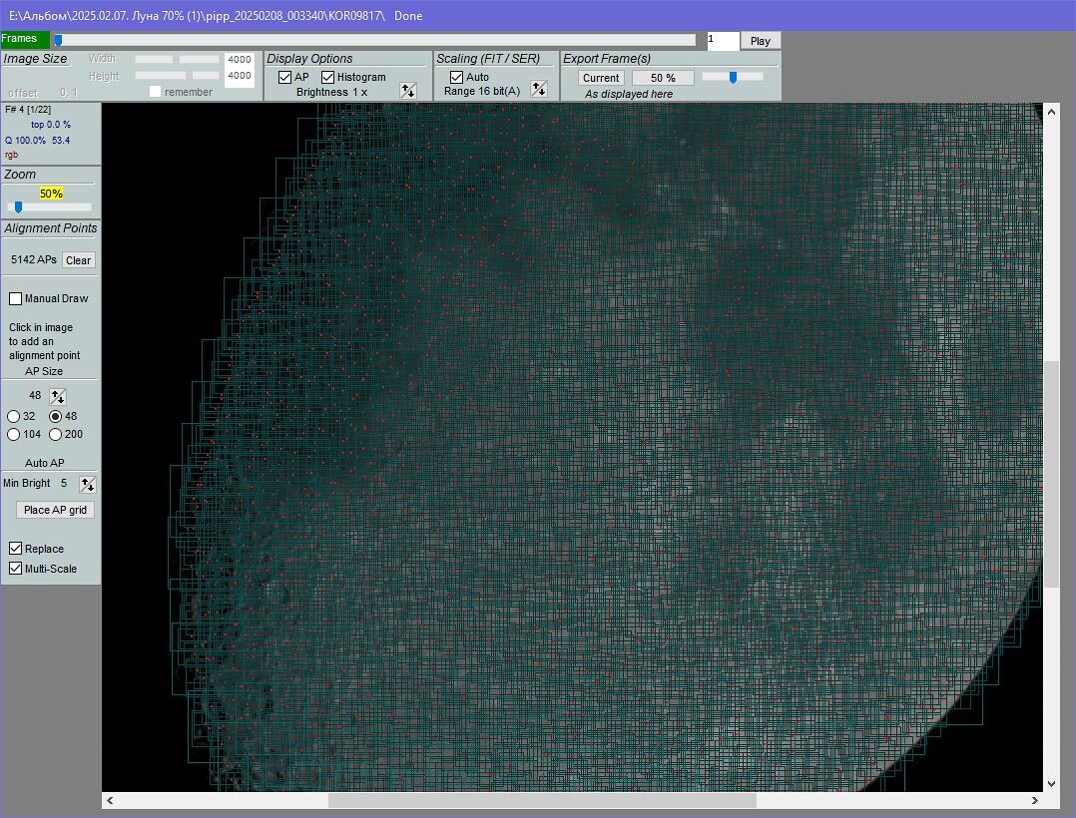
Task: Select AP size 32 radio button
Action: (x=14, y=416)
